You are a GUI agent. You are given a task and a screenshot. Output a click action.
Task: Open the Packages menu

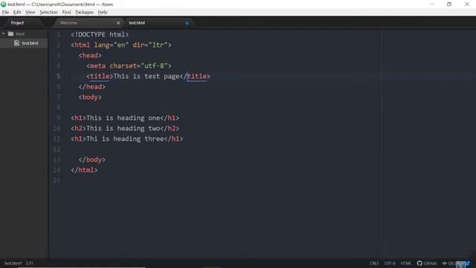click(84, 12)
